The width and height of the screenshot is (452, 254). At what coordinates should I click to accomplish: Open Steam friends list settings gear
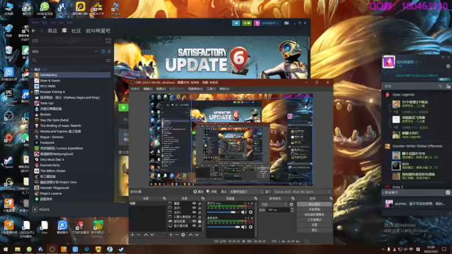[x=448, y=66]
